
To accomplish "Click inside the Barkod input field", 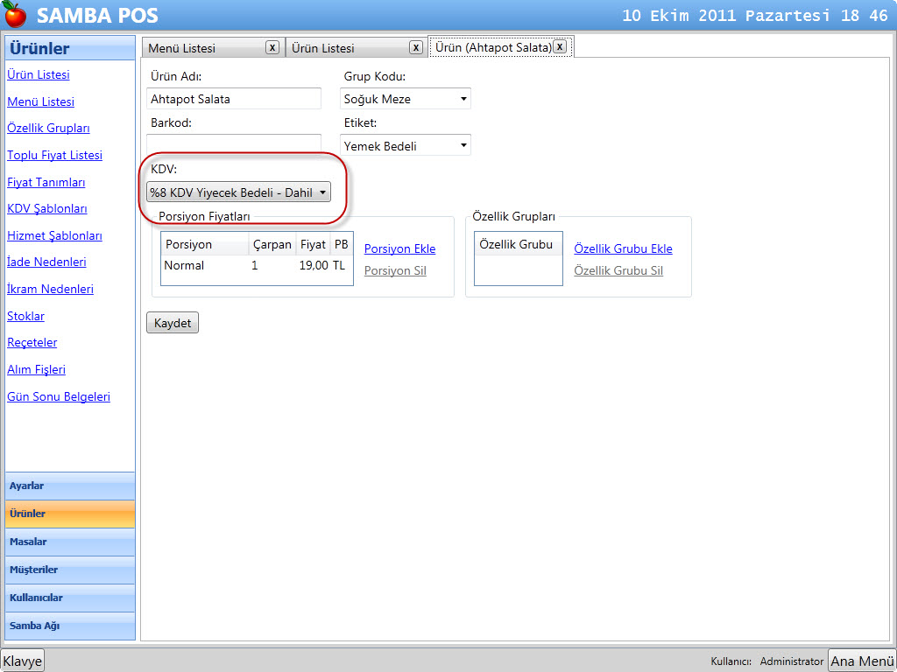I will (234, 143).
